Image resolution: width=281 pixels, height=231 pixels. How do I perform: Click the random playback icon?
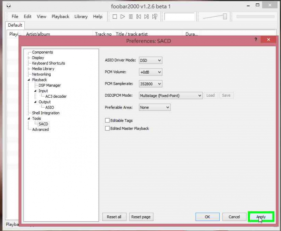pos(155,17)
